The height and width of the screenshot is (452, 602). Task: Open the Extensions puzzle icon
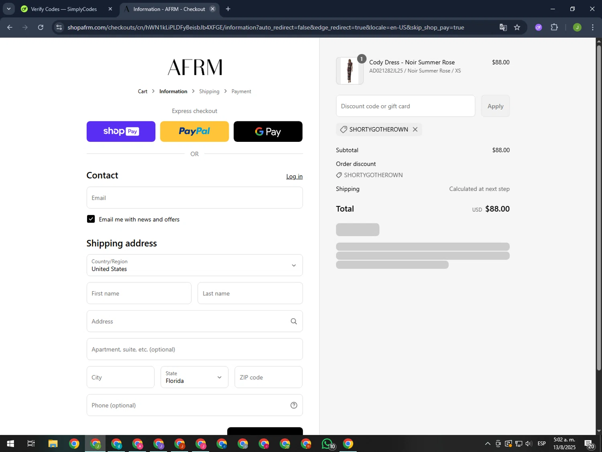click(554, 27)
